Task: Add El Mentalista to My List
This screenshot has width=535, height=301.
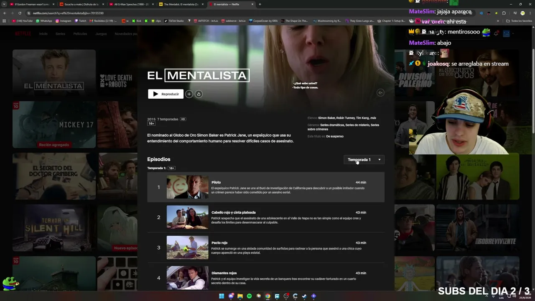Action: click(189, 94)
